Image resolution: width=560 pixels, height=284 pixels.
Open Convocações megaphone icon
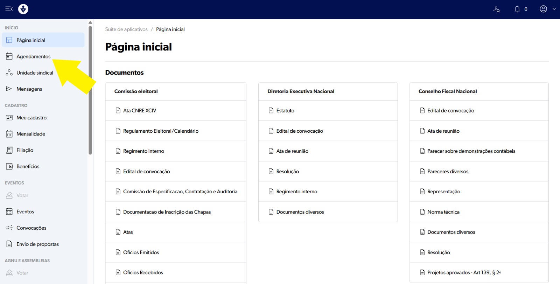point(9,228)
